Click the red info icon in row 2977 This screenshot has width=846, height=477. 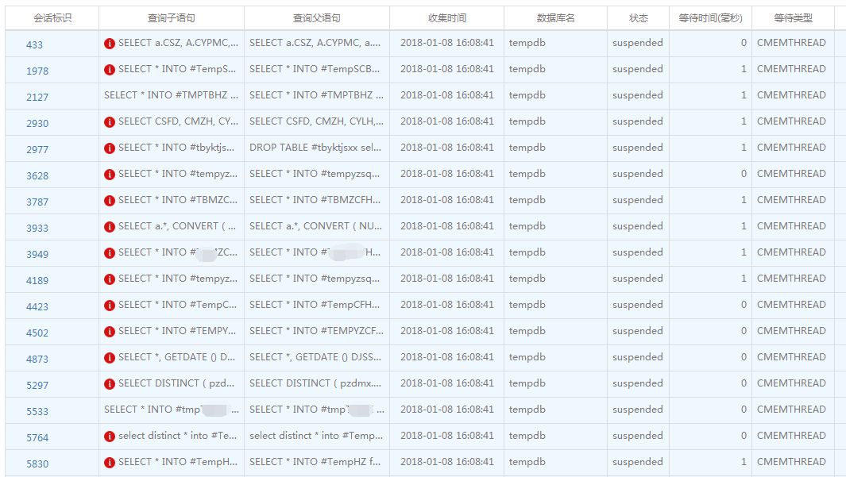click(x=110, y=148)
